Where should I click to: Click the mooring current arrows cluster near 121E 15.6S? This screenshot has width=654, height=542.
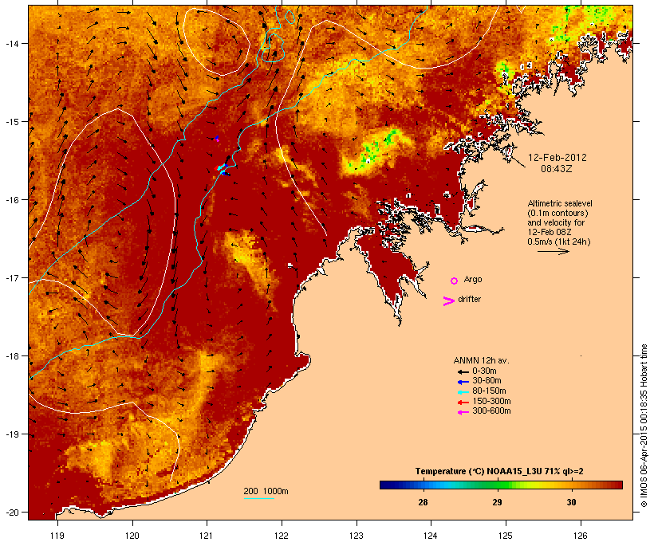click(x=223, y=167)
